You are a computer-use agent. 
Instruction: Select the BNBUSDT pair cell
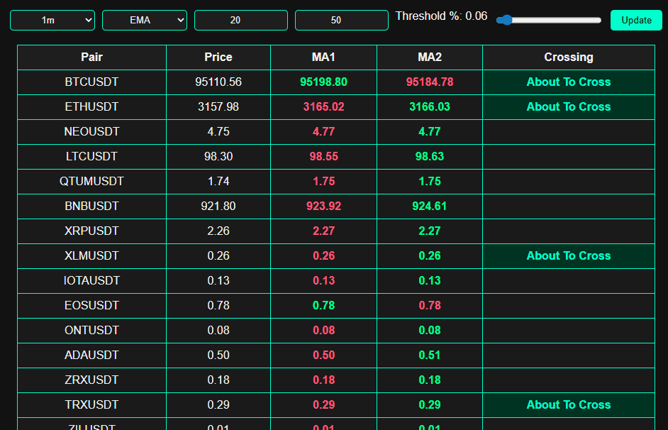(x=91, y=206)
